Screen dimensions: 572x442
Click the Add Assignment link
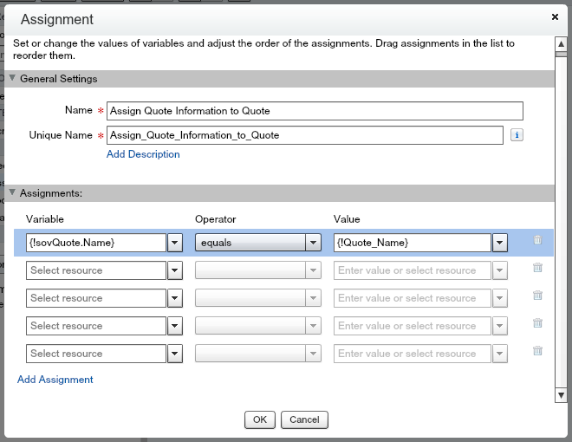click(55, 380)
